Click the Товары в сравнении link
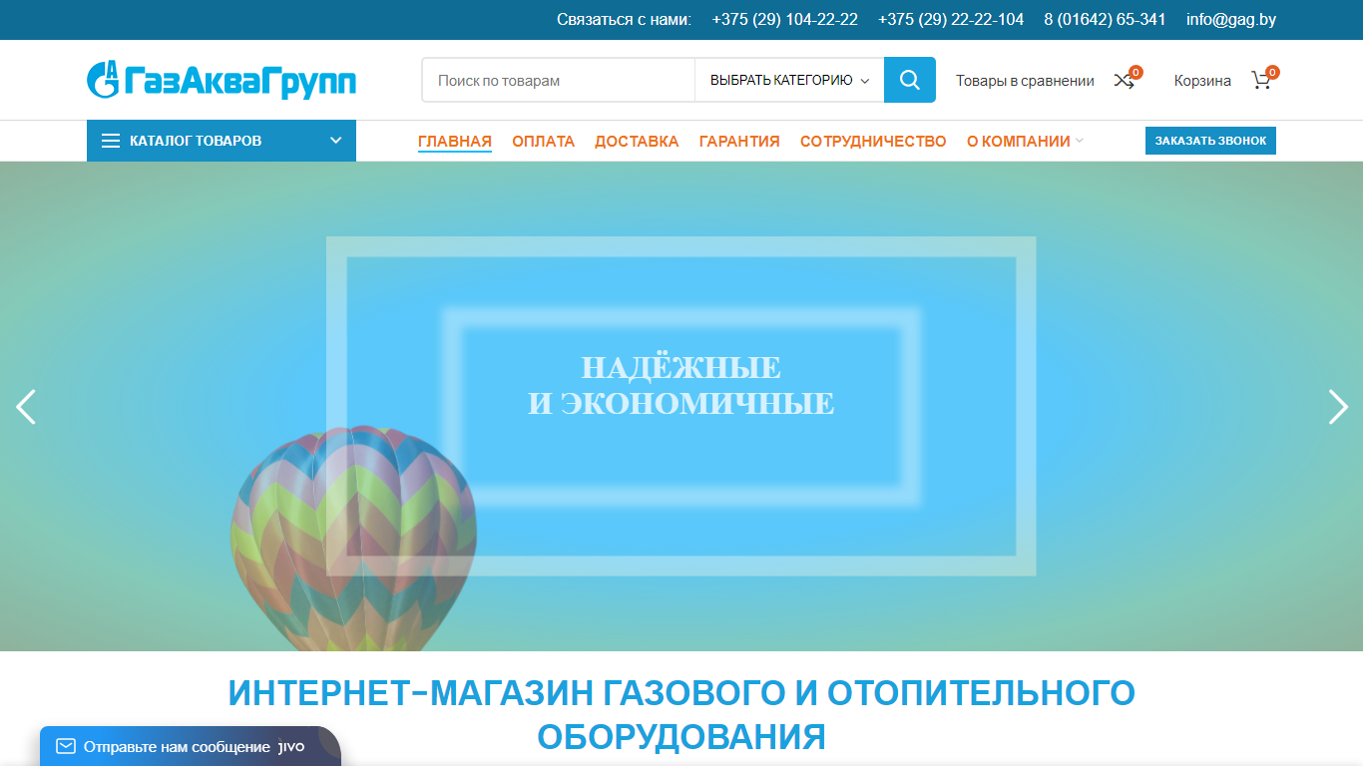The width and height of the screenshot is (1363, 766). (1025, 81)
